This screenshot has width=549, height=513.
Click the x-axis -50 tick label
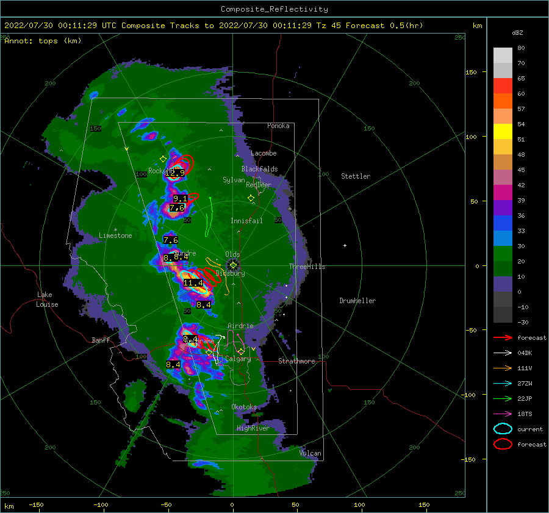point(166,504)
